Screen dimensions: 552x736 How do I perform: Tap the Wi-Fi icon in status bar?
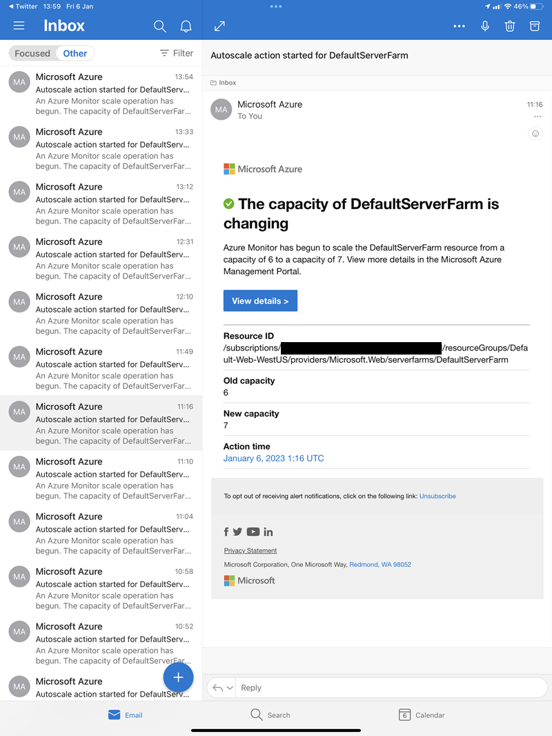coord(507,7)
